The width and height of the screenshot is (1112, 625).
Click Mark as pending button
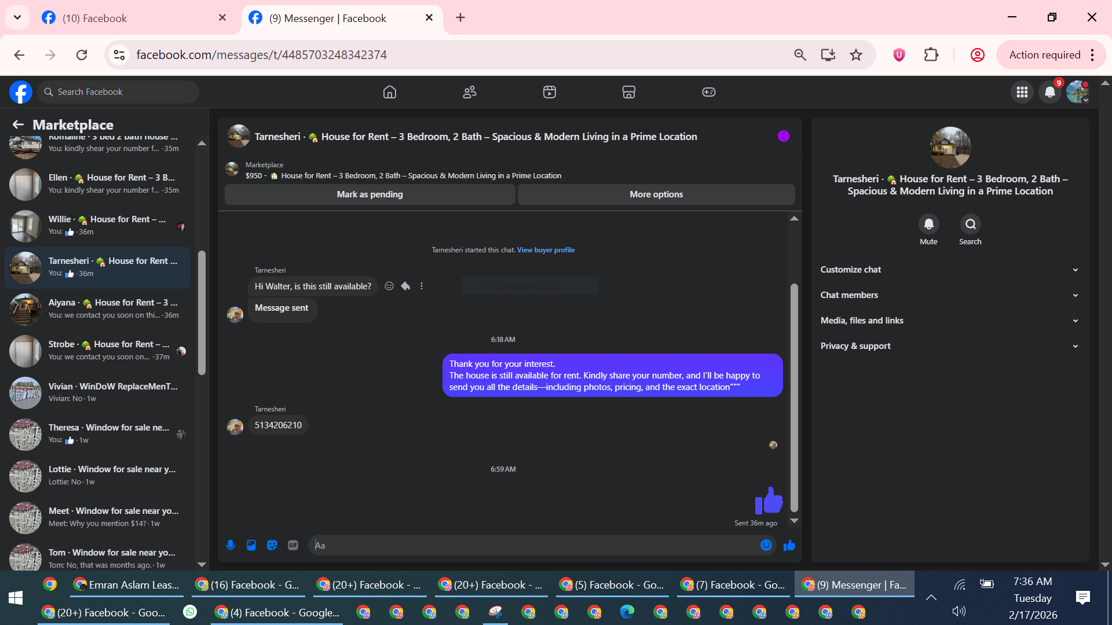tap(370, 194)
